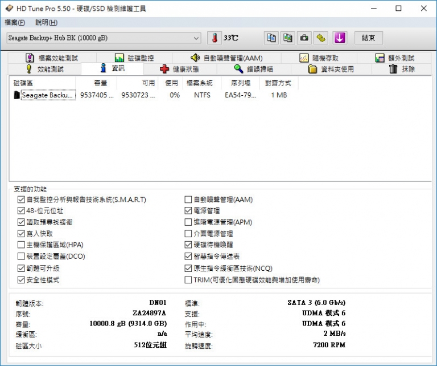Screen dimensions: 437x366
Task: Click the HD Tune Pro title bar icon
Action: click(9, 9)
